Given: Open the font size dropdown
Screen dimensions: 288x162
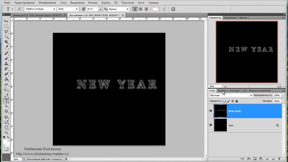Looking at the screenshot, I should [x=100, y=9].
